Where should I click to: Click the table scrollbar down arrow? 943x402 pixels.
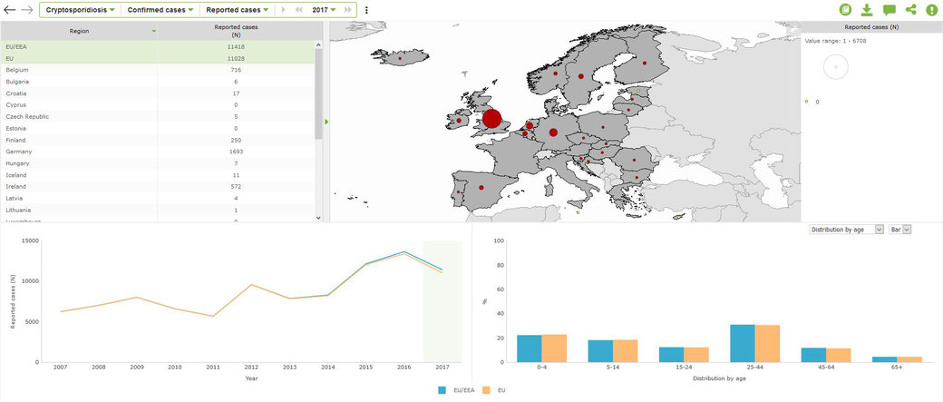pos(319,218)
